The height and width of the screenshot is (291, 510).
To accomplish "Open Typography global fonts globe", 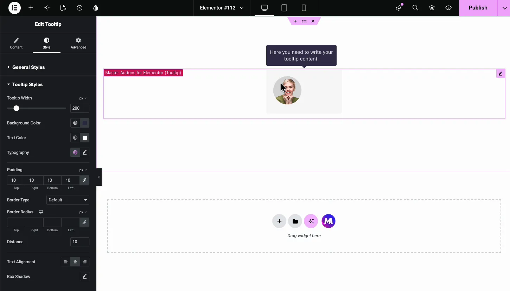I will [x=75, y=153].
